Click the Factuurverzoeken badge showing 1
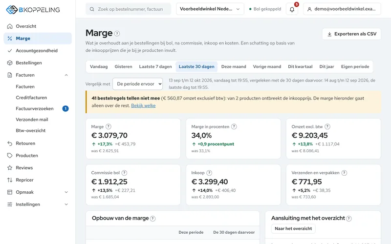 (65, 108)
